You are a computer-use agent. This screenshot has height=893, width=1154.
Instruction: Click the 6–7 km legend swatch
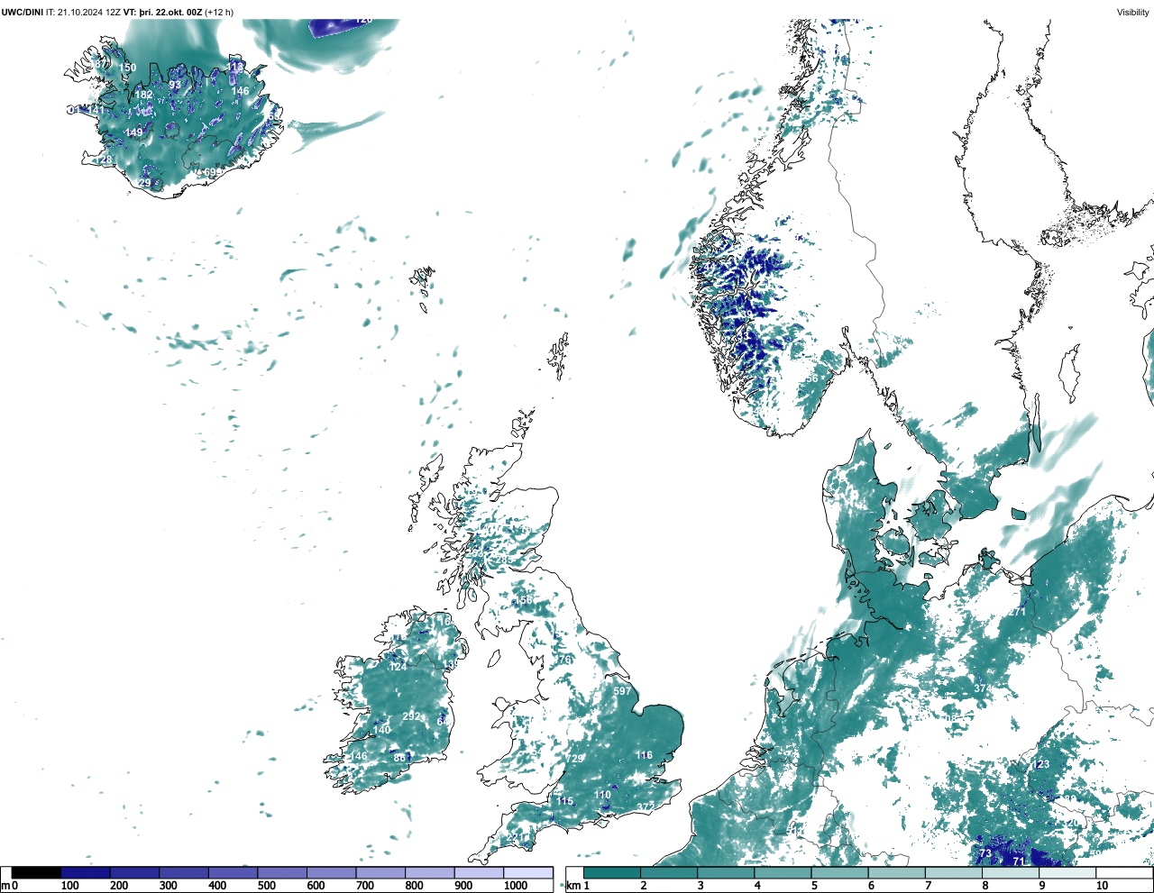(x=896, y=872)
